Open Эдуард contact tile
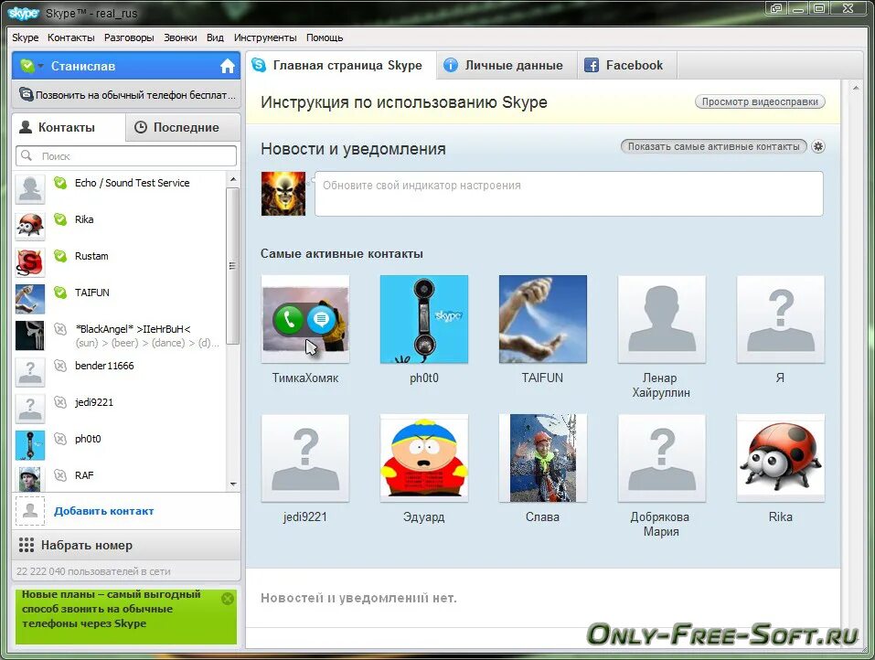This screenshot has width=875, height=660. point(424,458)
